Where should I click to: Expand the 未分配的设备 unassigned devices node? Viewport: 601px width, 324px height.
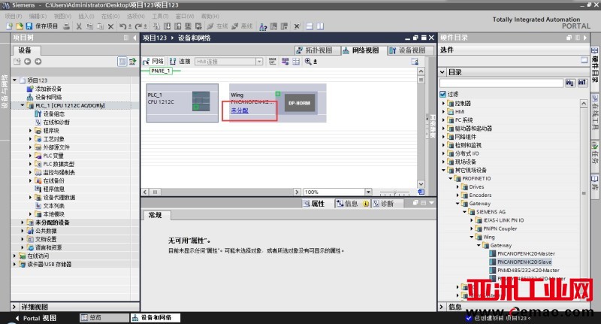pyautogui.click(x=23, y=223)
